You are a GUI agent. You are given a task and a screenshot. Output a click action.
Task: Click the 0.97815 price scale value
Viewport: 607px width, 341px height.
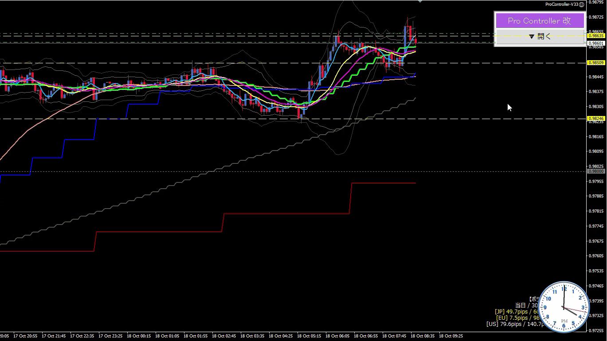point(597,211)
